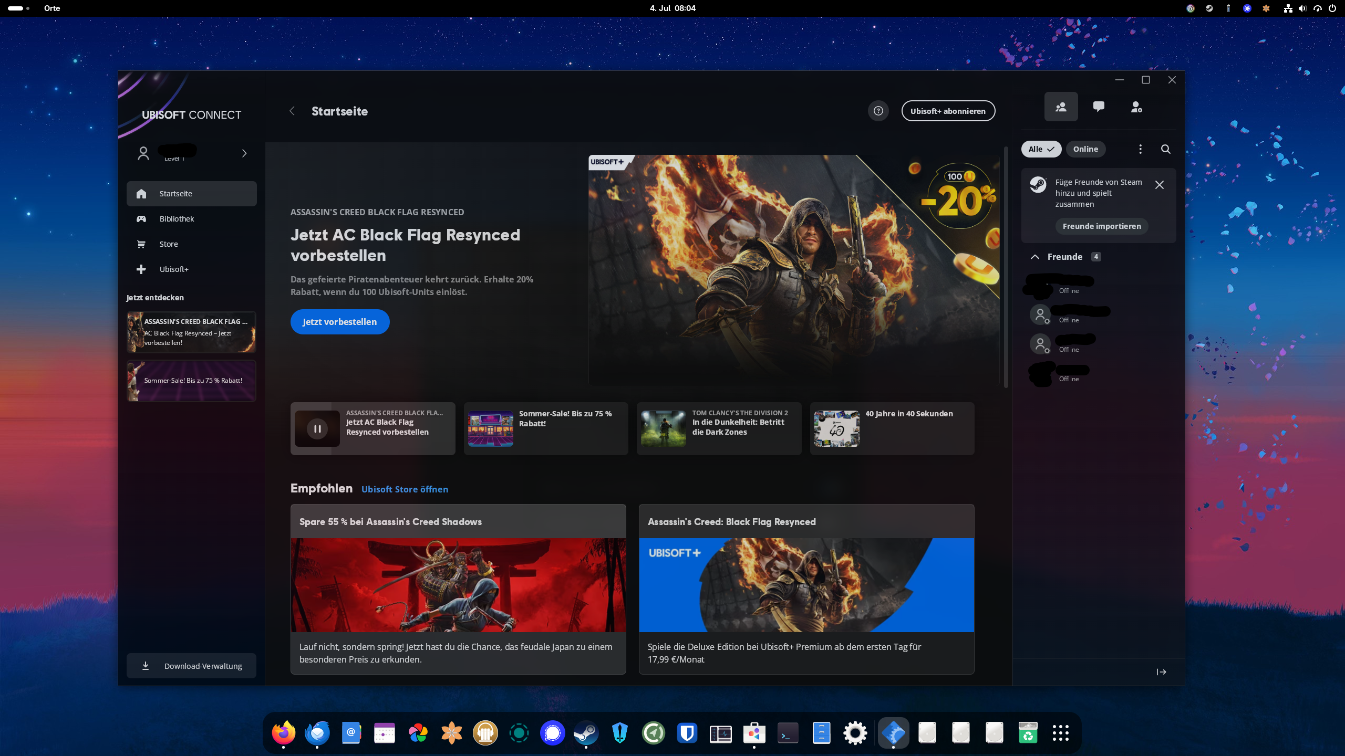Collapse the Freunde group
The image size is (1345, 756).
pyautogui.click(x=1035, y=257)
